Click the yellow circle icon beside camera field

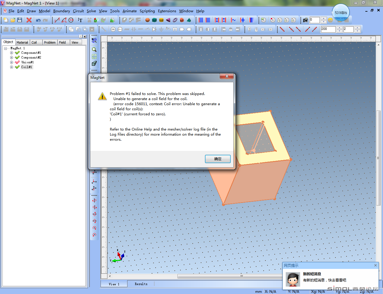click(330, 20)
